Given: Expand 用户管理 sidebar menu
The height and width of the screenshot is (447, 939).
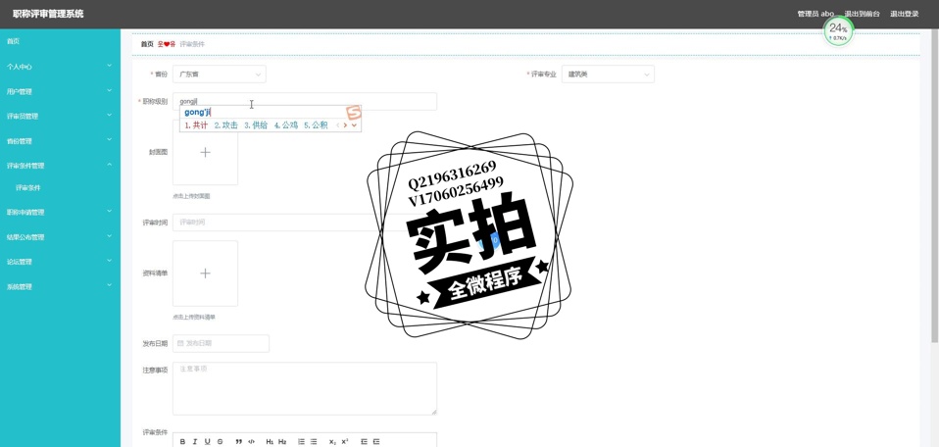Looking at the screenshot, I should pyautogui.click(x=60, y=92).
